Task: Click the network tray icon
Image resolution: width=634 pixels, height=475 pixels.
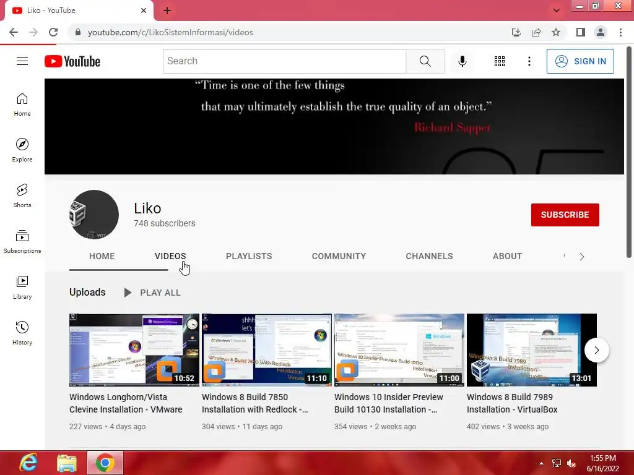Action: [557, 463]
